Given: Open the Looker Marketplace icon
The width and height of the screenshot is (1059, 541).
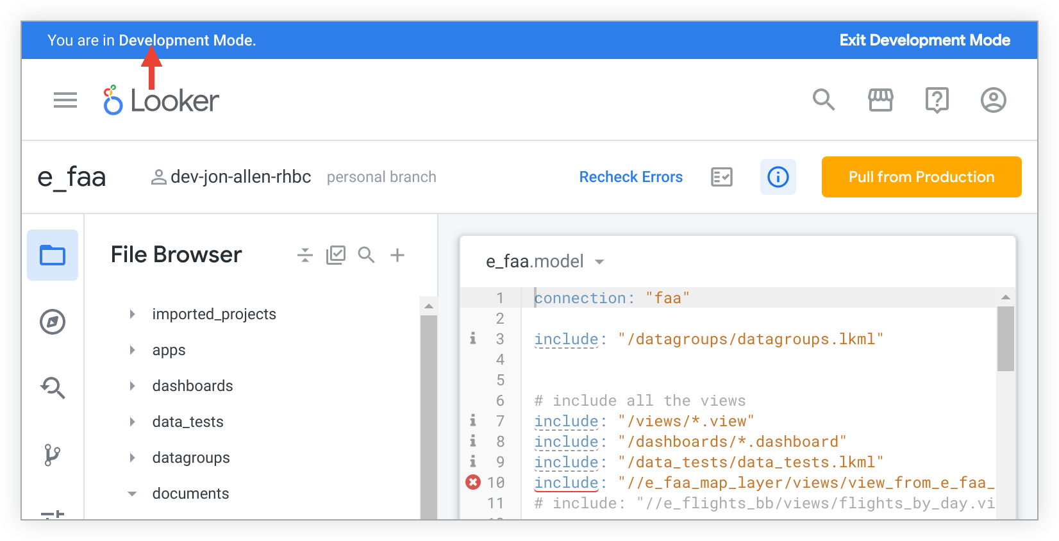Looking at the screenshot, I should click(x=880, y=100).
